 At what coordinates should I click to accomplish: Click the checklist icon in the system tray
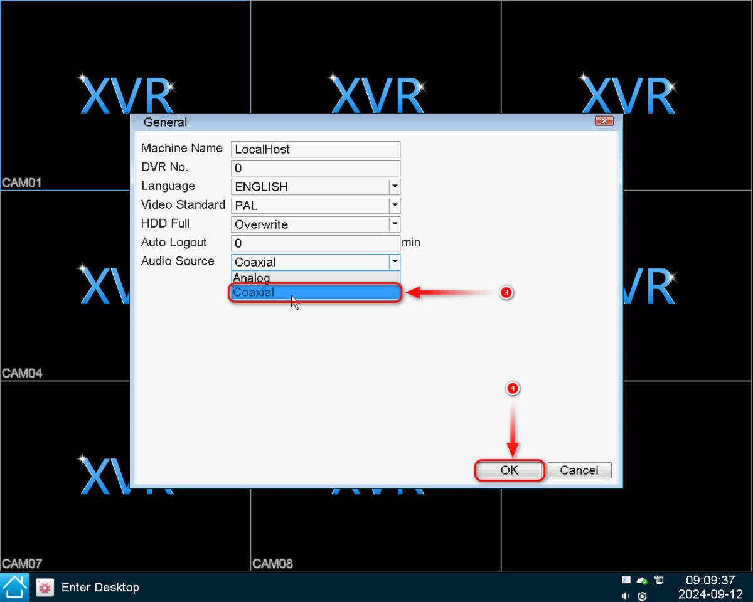(x=626, y=580)
